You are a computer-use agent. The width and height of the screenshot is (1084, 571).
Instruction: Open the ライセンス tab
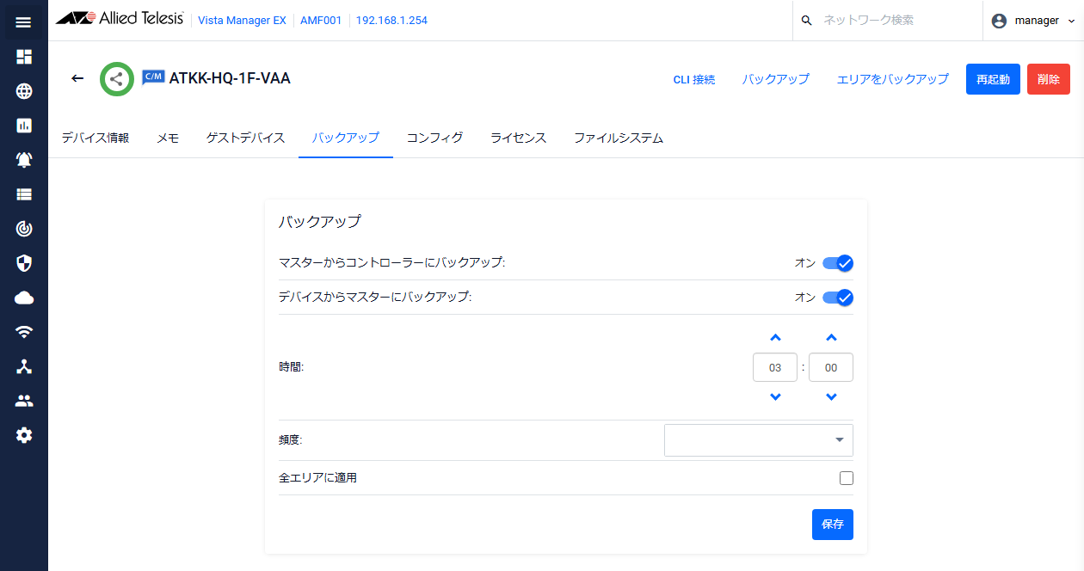pyautogui.click(x=517, y=138)
